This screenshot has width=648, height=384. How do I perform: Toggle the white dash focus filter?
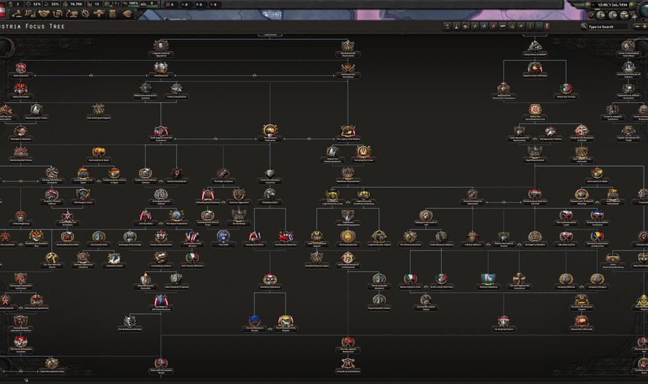coord(503,26)
